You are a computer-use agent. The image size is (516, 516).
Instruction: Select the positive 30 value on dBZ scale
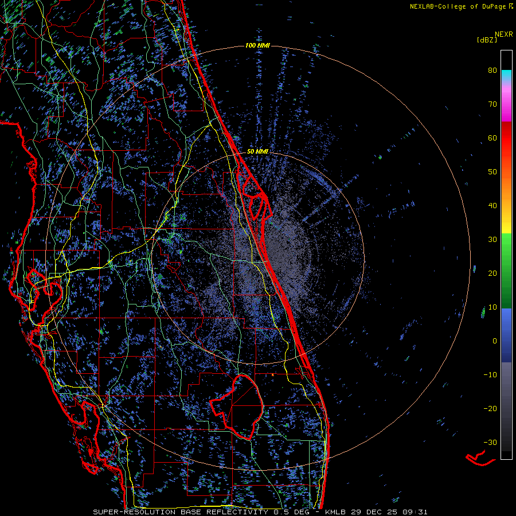(492, 240)
